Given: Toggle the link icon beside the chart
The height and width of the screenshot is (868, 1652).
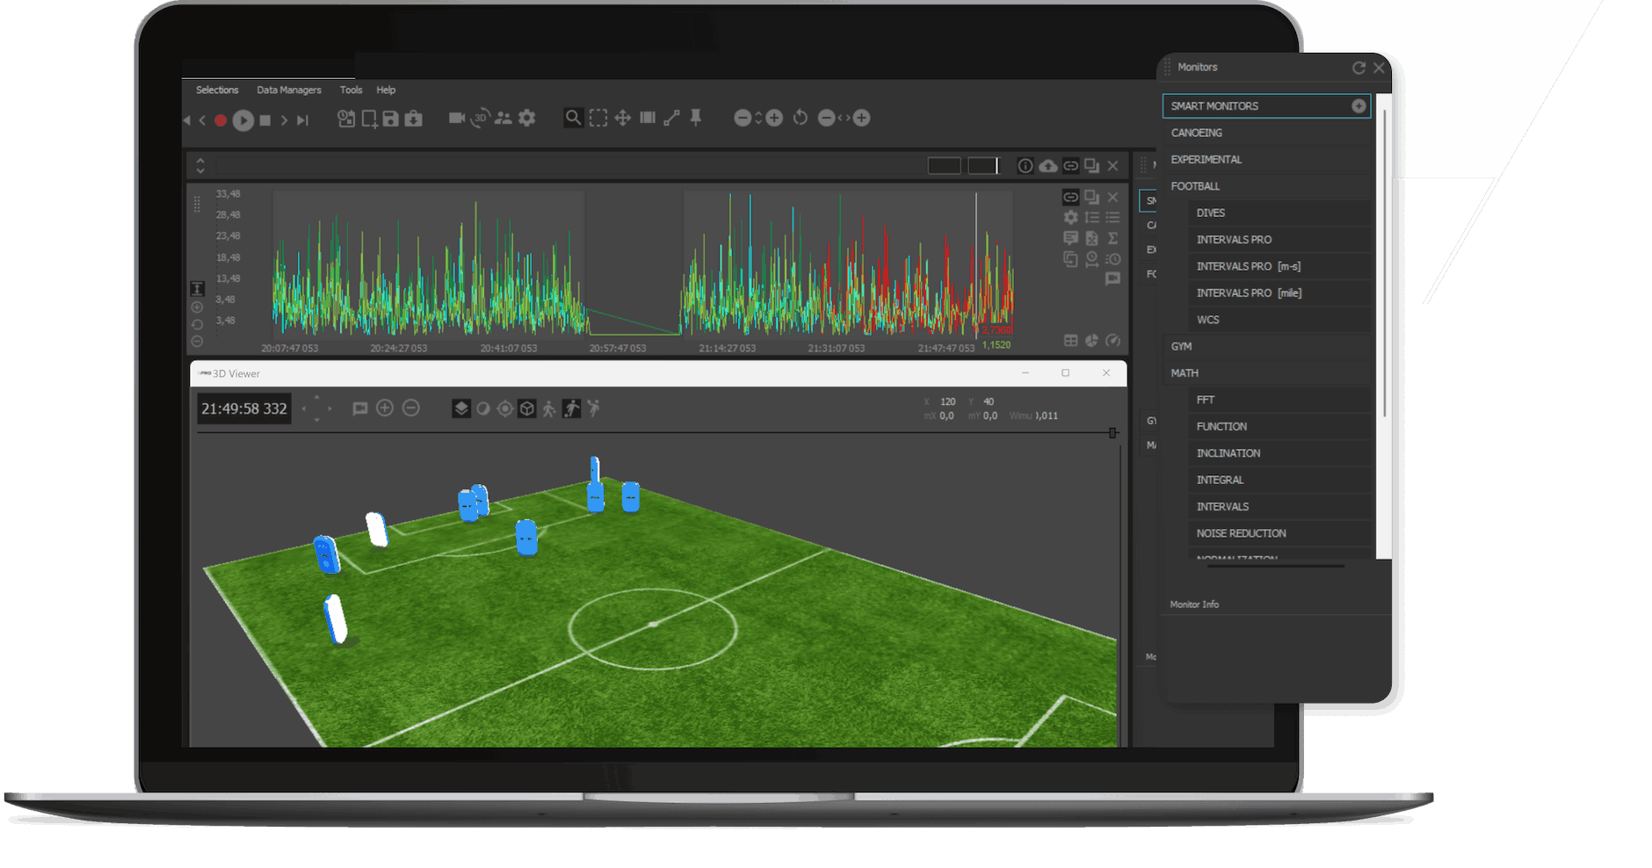Looking at the screenshot, I should 1070,198.
